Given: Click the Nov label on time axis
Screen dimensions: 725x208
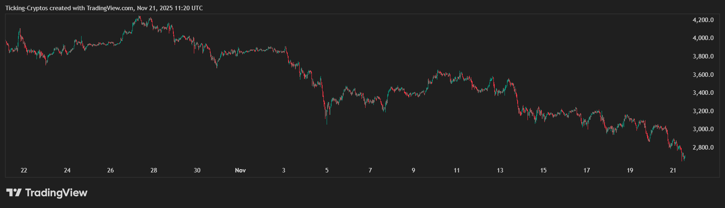Looking at the screenshot, I should [240, 170].
